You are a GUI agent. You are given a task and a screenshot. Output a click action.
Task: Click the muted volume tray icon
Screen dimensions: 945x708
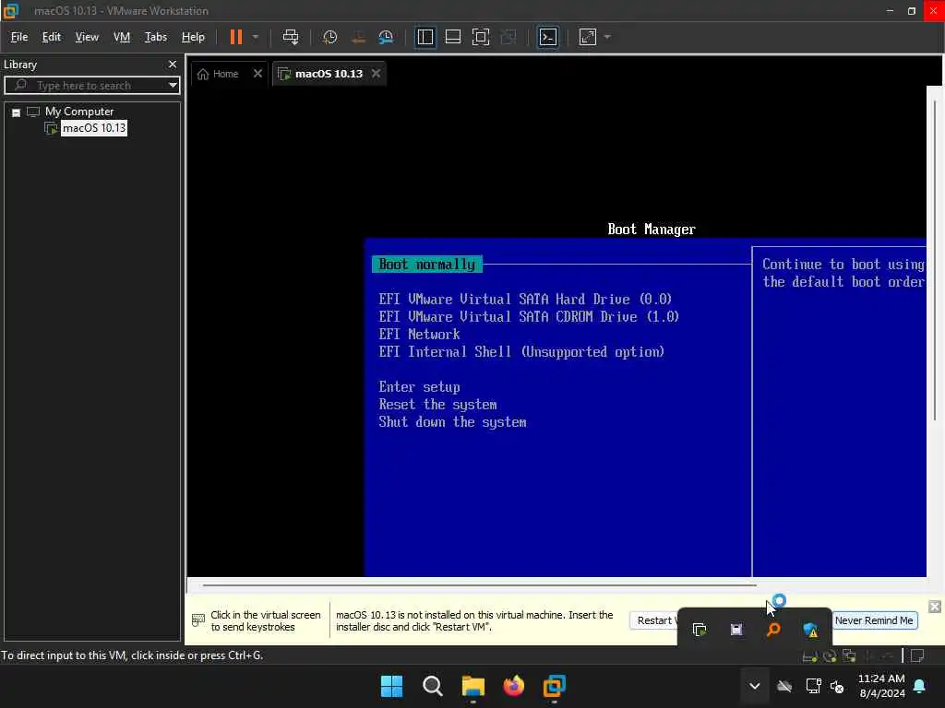click(837, 686)
